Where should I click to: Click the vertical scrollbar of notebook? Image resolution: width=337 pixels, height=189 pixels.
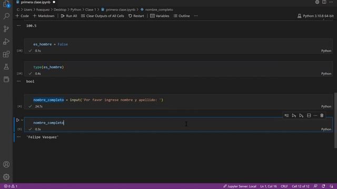click(335, 120)
